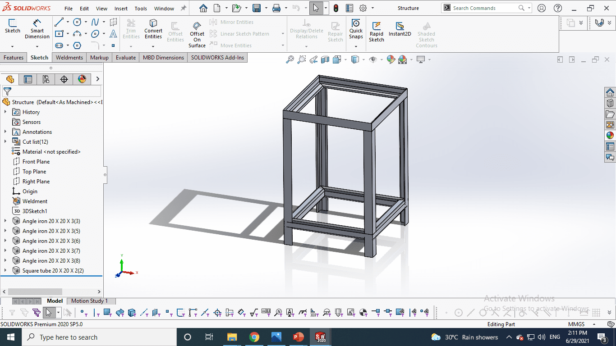Open the FeatureManager Design Tree tab

click(x=10, y=79)
